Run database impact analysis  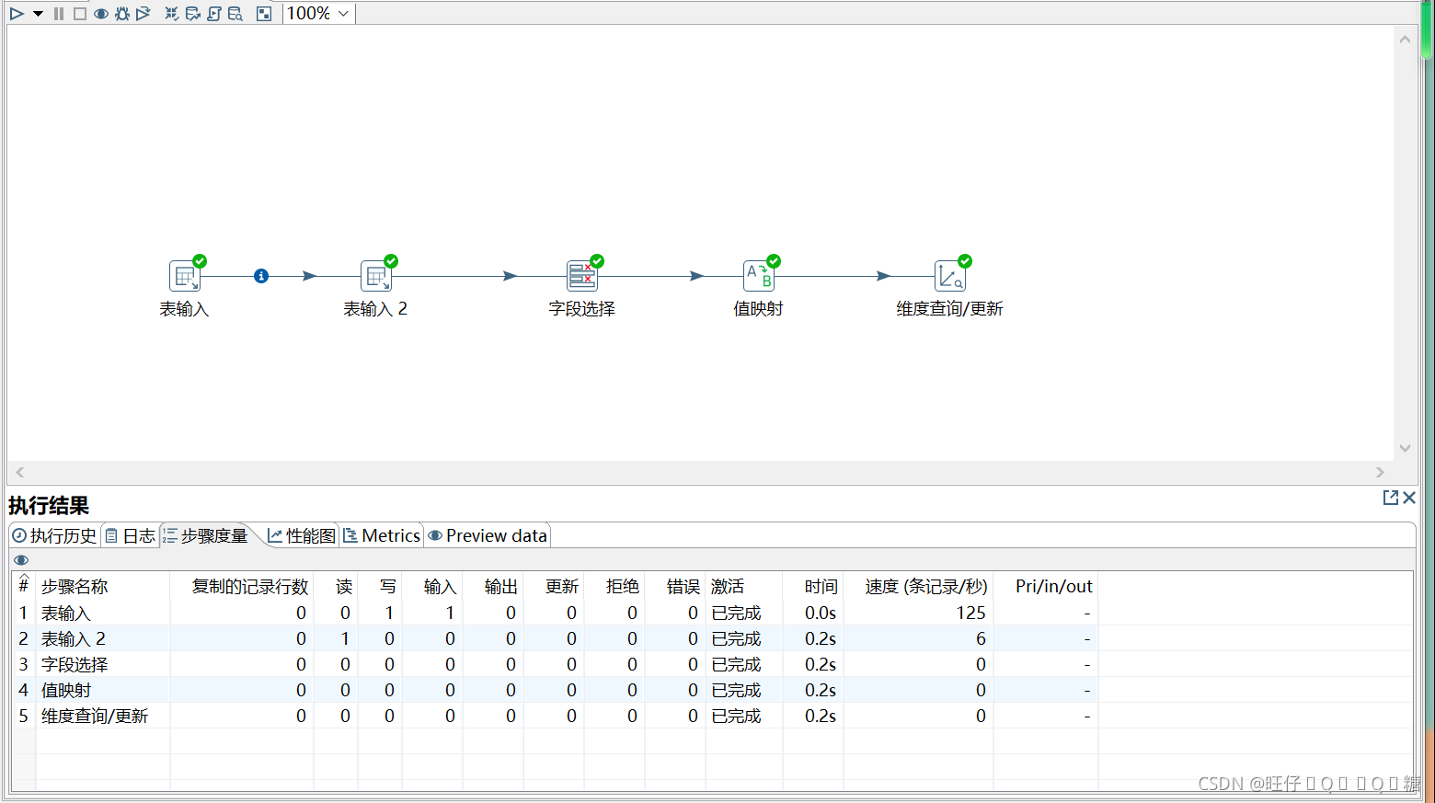pyautogui.click(x=193, y=14)
